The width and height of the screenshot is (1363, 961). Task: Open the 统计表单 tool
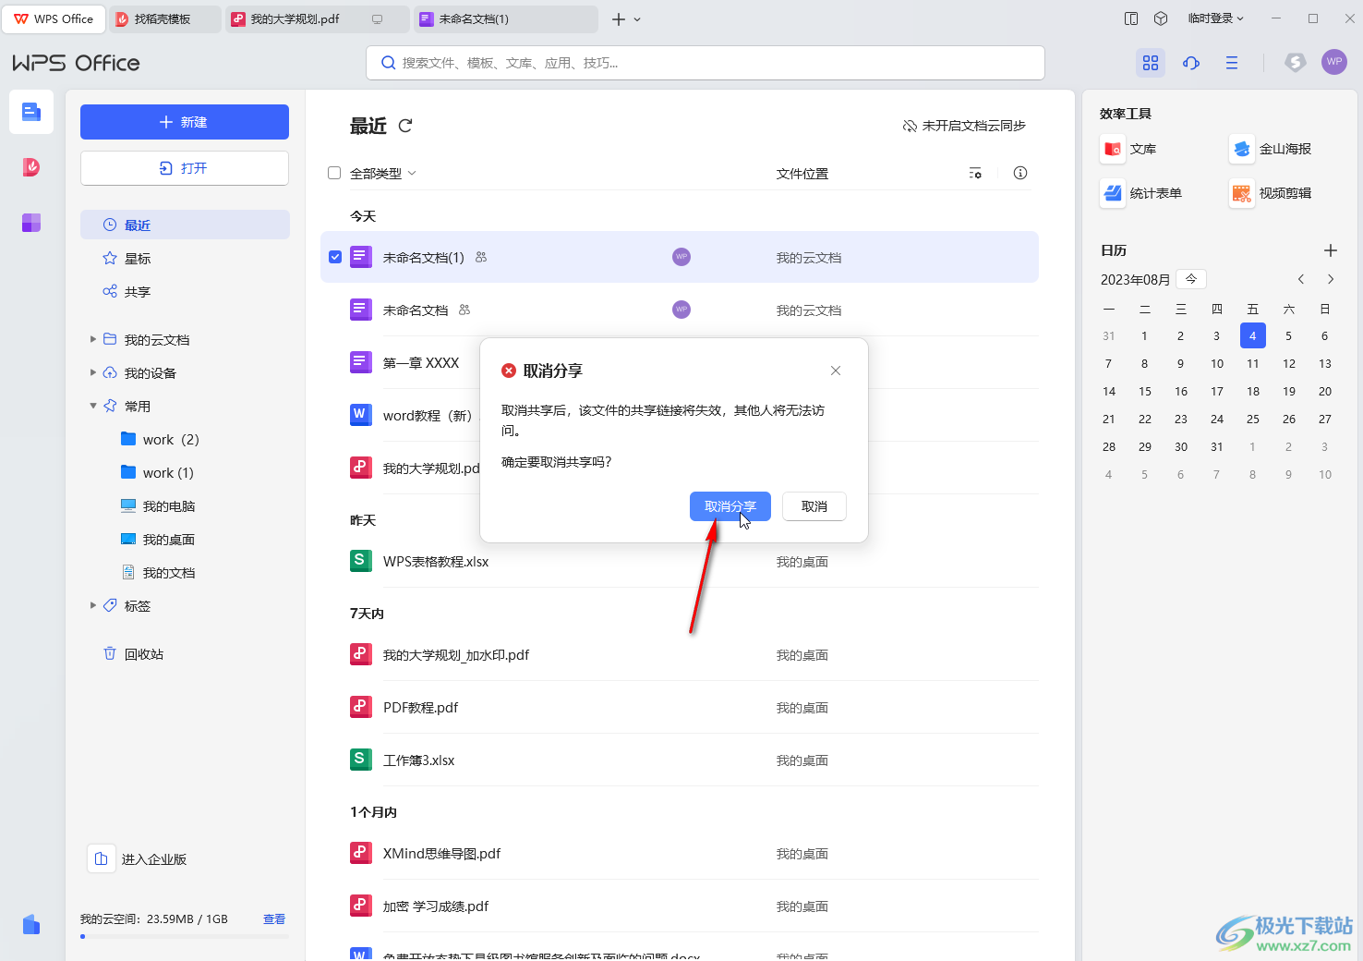[x=1141, y=193]
